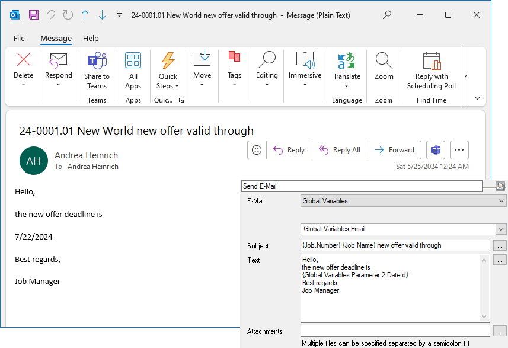Click the smiley reaction icon

257,150
